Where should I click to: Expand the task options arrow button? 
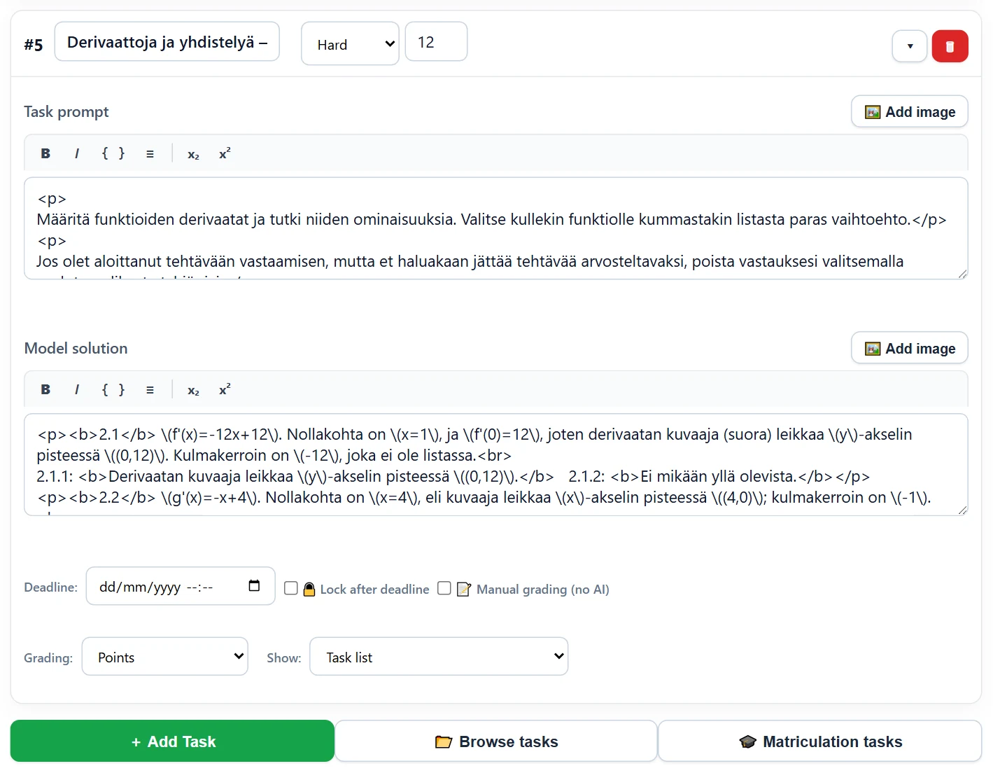(x=910, y=46)
